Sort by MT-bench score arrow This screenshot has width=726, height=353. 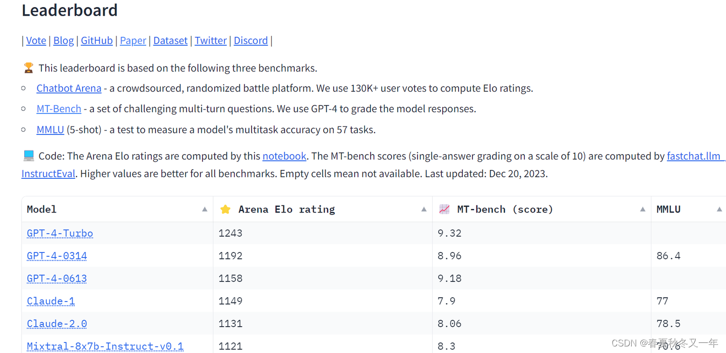click(x=642, y=209)
